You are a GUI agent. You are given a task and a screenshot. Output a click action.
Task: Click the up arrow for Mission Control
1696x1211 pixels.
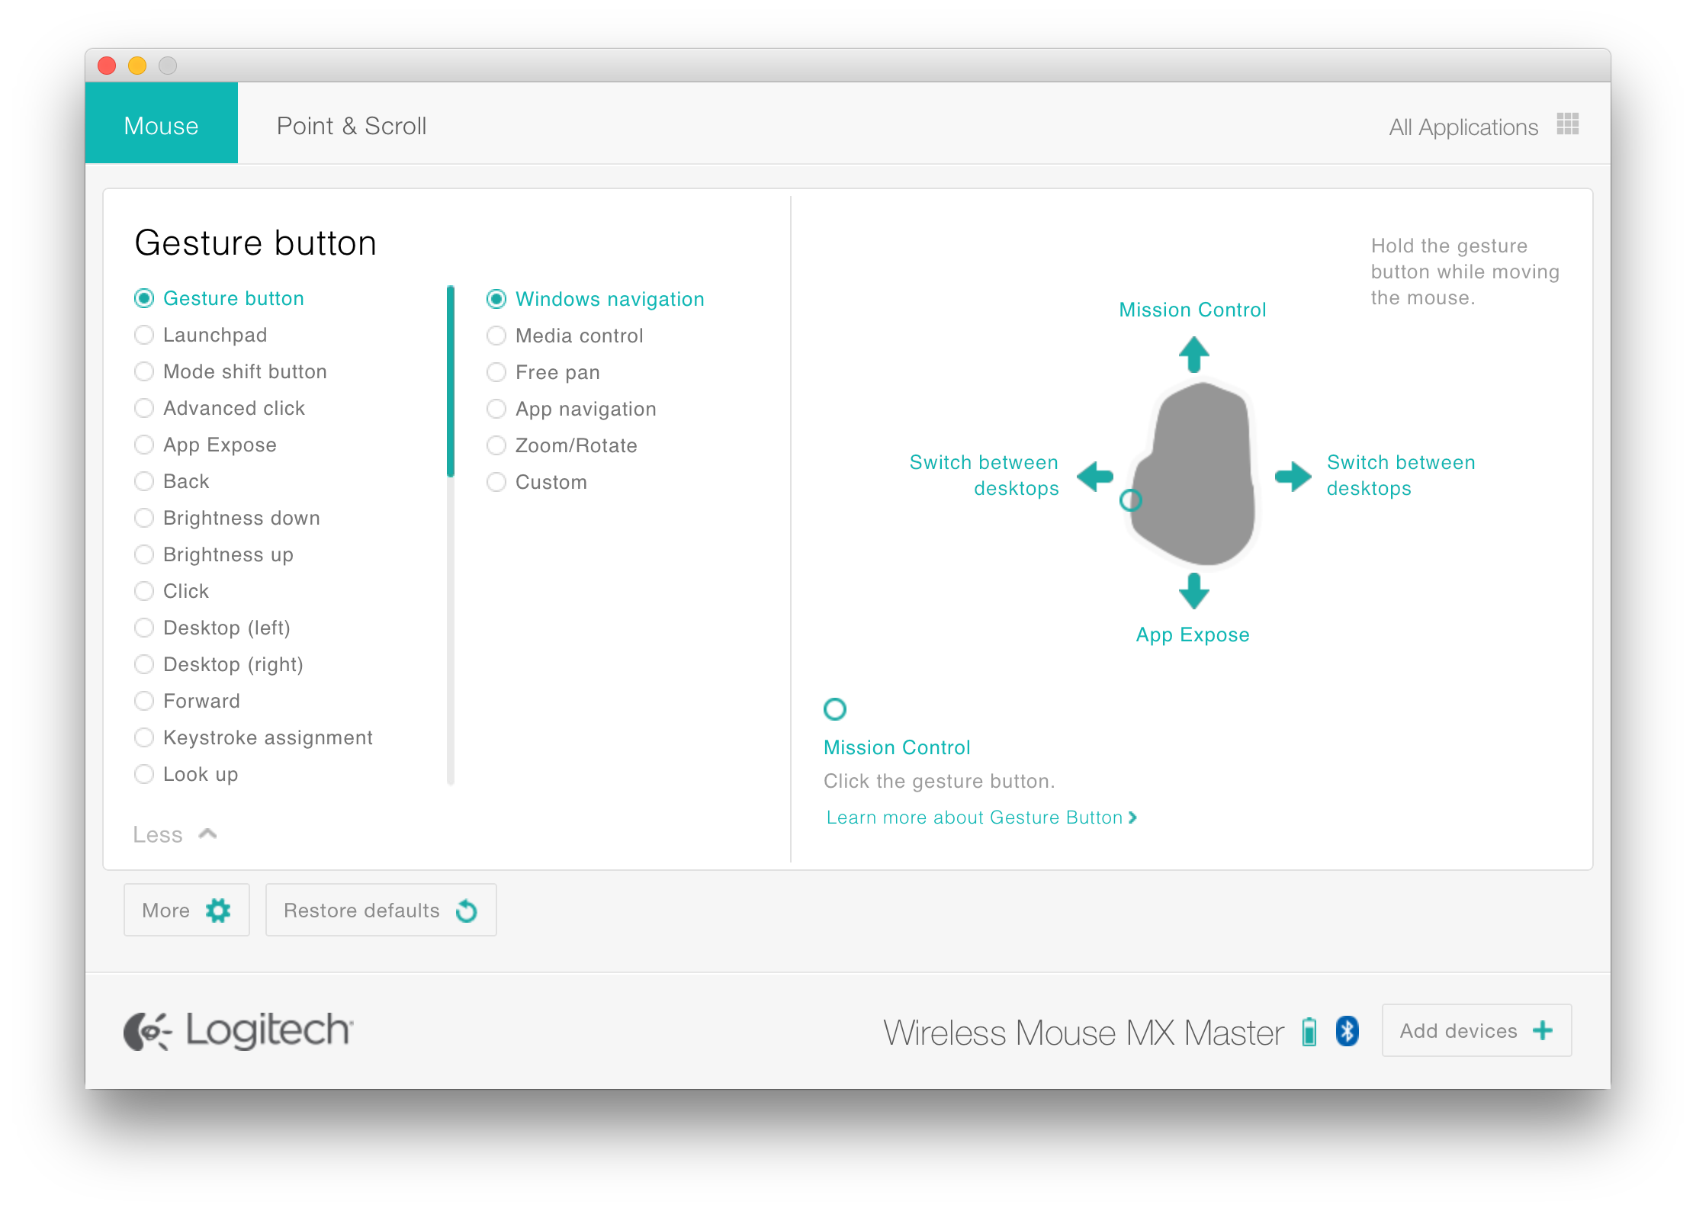pyautogui.click(x=1193, y=355)
